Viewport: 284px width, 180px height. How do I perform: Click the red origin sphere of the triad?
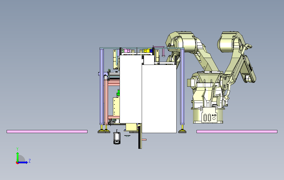click(17, 163)
